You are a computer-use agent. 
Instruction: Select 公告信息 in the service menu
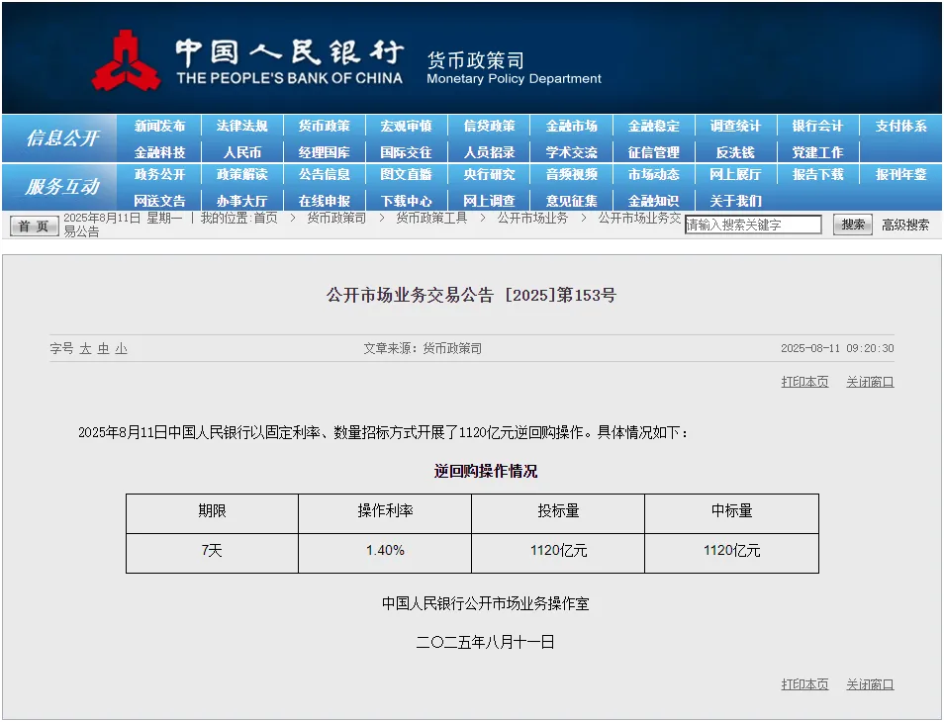pos(324,175)
